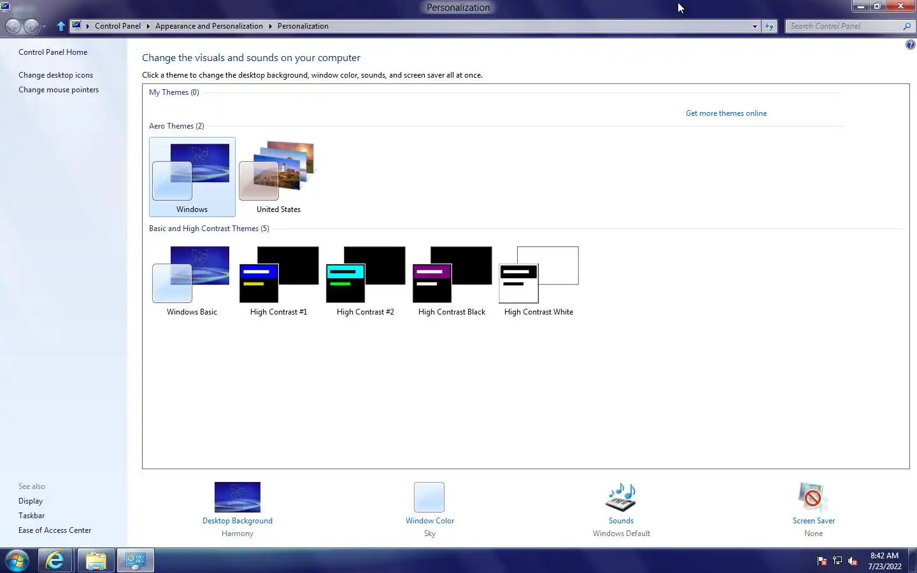Open the Sounds icon
This screenshot has height=573, width=917.
tap(621, 497)
